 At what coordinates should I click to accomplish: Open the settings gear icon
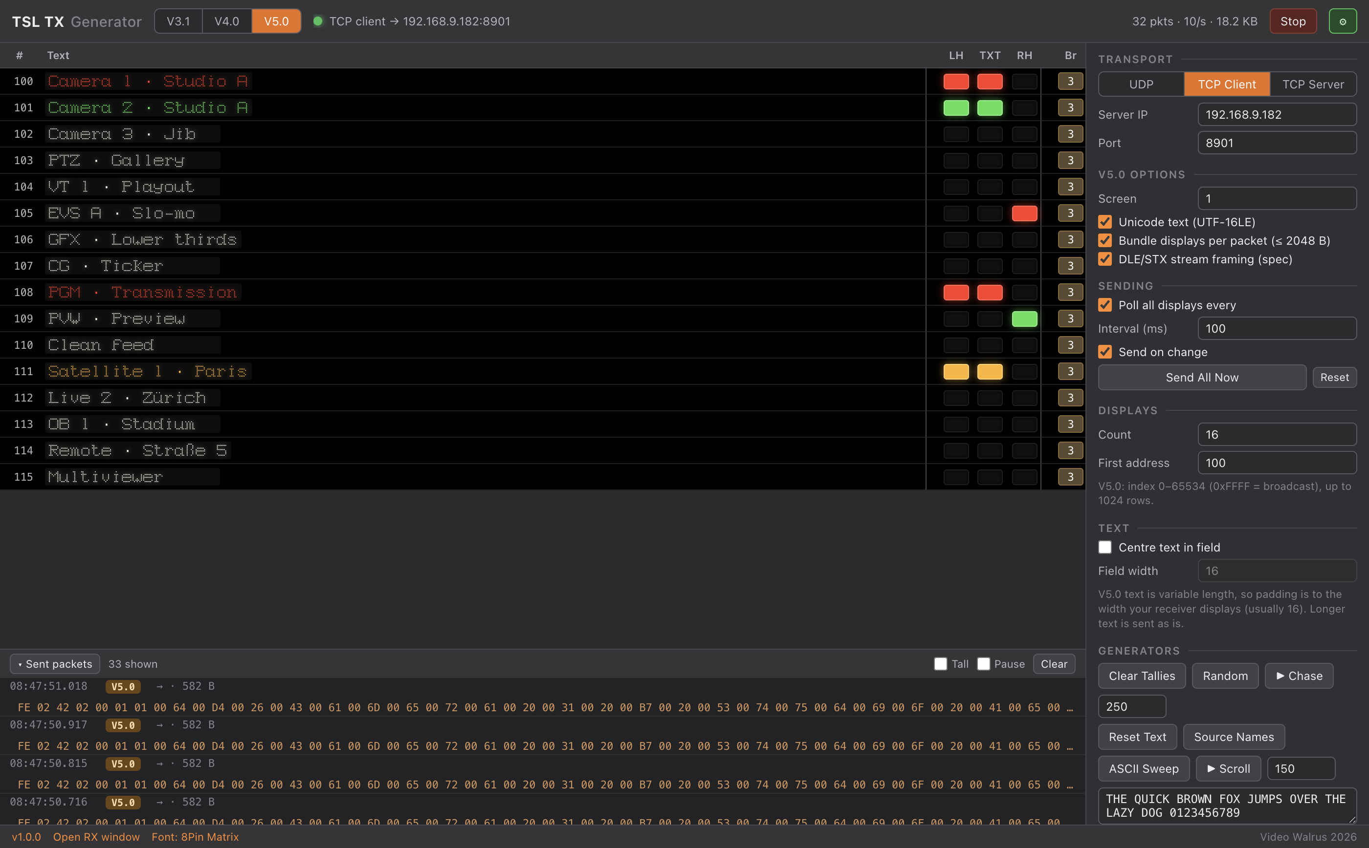coord(1342,21)
